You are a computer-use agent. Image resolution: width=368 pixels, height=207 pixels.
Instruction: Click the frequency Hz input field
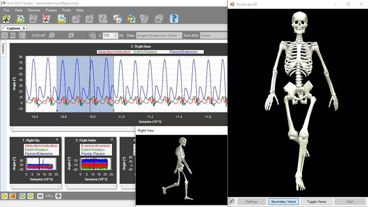tap(109, 35)
